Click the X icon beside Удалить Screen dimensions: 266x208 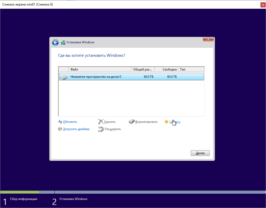(x=101, y=122)
